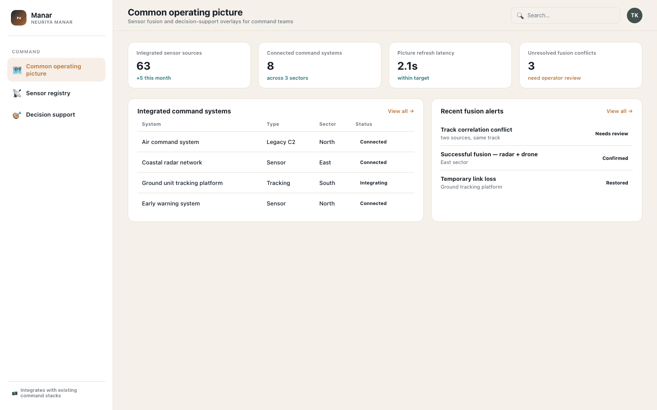
Task: Click Connected status for Air command system
Action: pyautogui.click(x=373, y=142)
